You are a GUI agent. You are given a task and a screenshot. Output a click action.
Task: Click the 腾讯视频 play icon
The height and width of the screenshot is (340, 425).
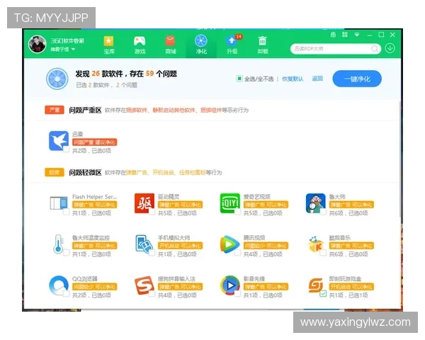click(x=229, y=244)
